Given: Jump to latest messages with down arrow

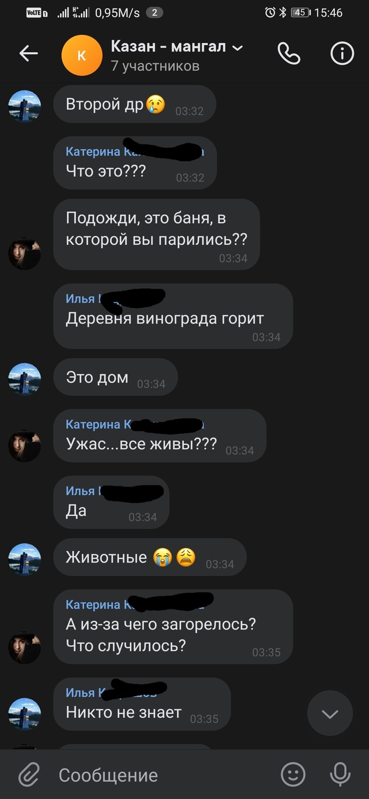Looking at the screenshot, I should click(x=330, y=714).
